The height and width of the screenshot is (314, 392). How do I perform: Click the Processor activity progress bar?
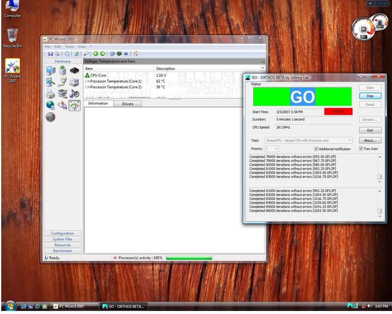[189, 258]
